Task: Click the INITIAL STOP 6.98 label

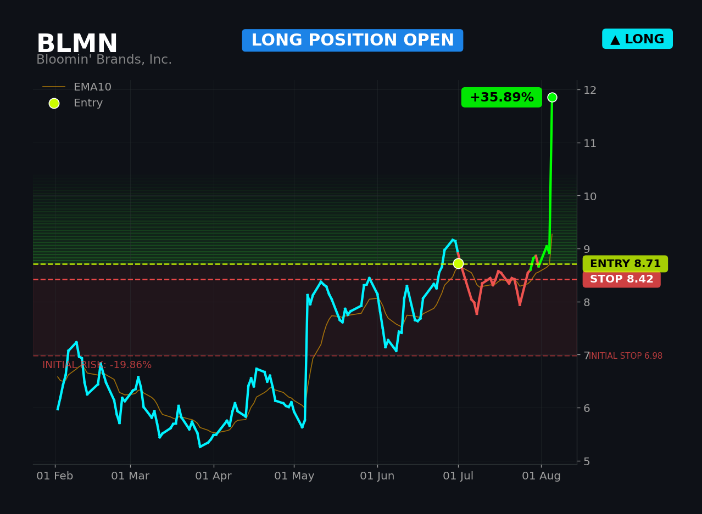Action: click(x=626, y=356)
